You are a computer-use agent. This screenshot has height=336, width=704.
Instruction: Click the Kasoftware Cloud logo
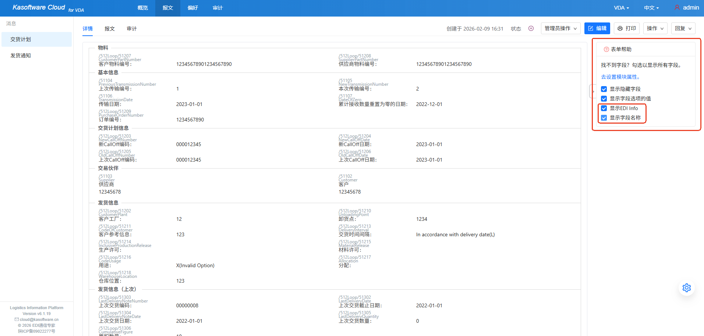(39, 7)
